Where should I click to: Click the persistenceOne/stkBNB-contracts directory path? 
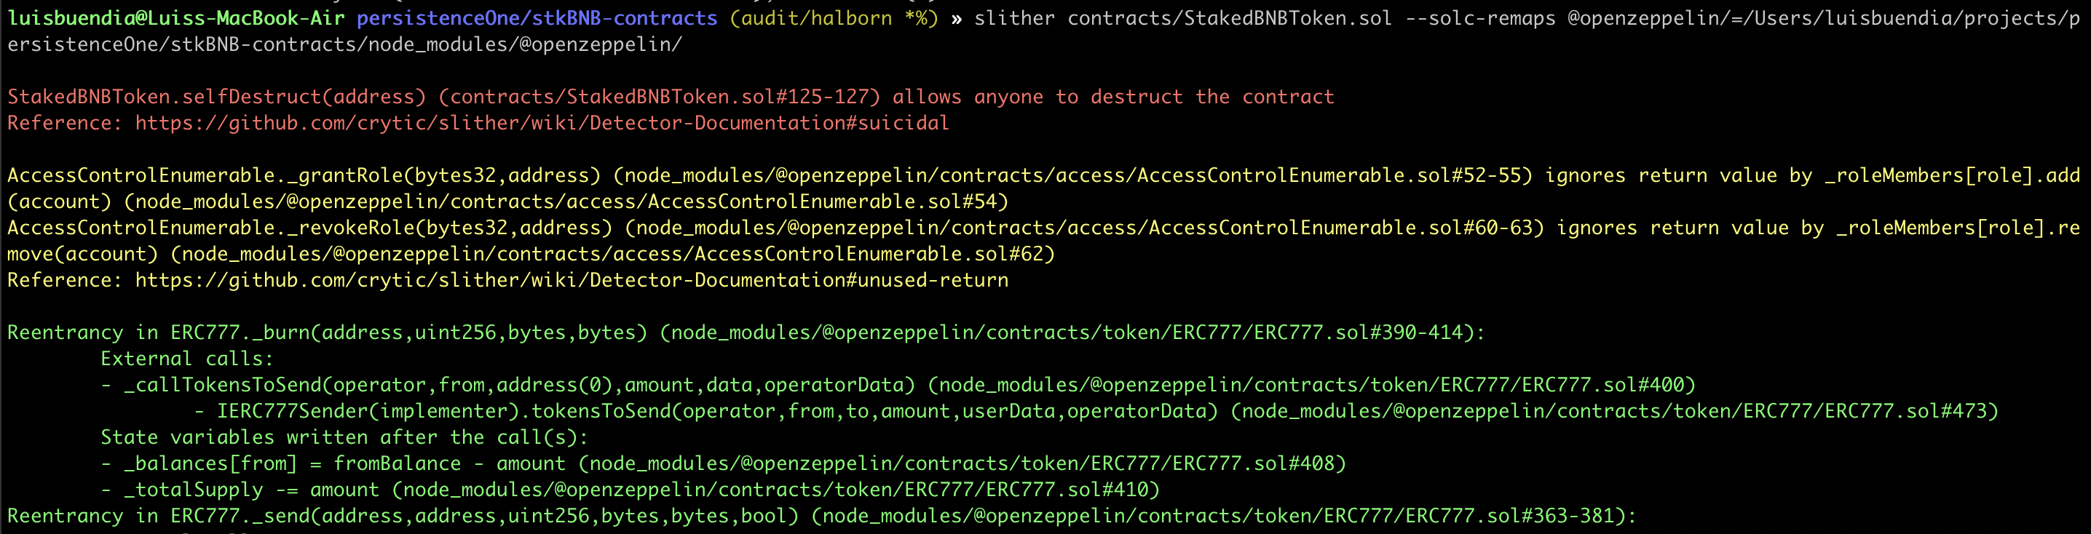pos(537,18)
